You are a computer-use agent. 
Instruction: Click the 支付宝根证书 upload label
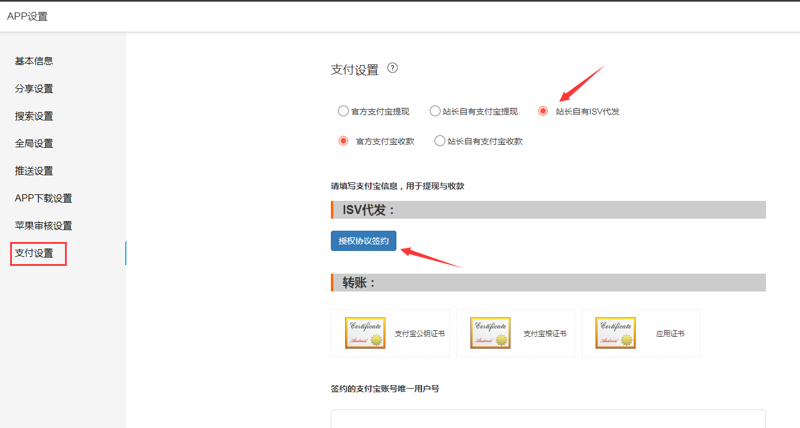[545, 334]
